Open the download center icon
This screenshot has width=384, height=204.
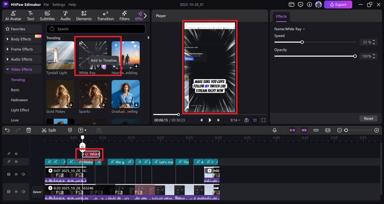[309, 5]
